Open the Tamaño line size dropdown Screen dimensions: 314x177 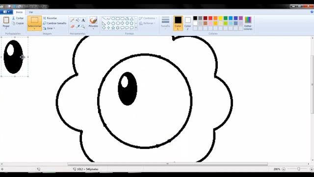click(165, 23)
